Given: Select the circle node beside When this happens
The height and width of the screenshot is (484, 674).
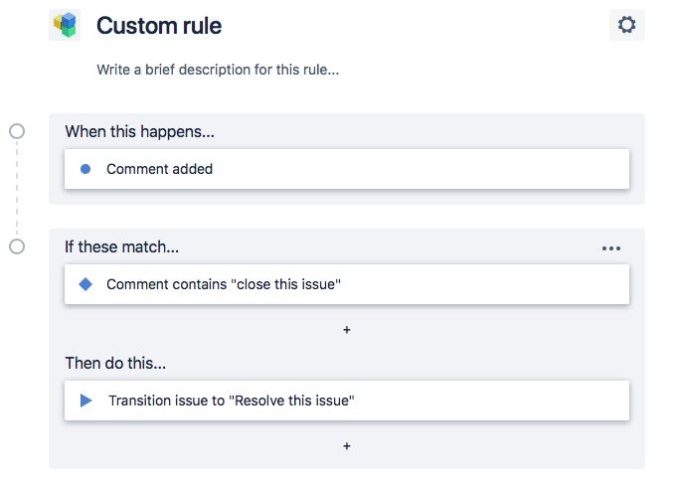Looking at the screenshot, I should tap(17, 131).
